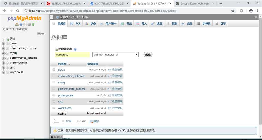Open the wordpress database link in table
This screenshot has height=140, width=262.
click(65, 108)
